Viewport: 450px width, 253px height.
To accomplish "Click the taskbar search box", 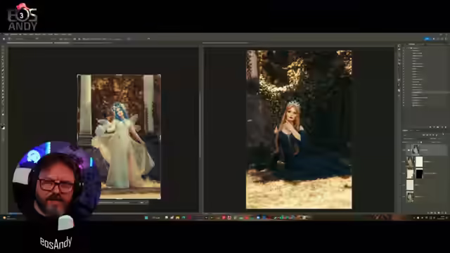I will 156,218.
